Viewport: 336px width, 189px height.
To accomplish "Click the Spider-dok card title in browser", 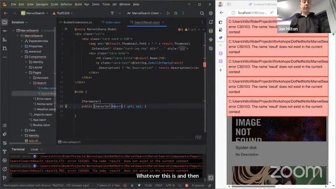I will 246,148.
